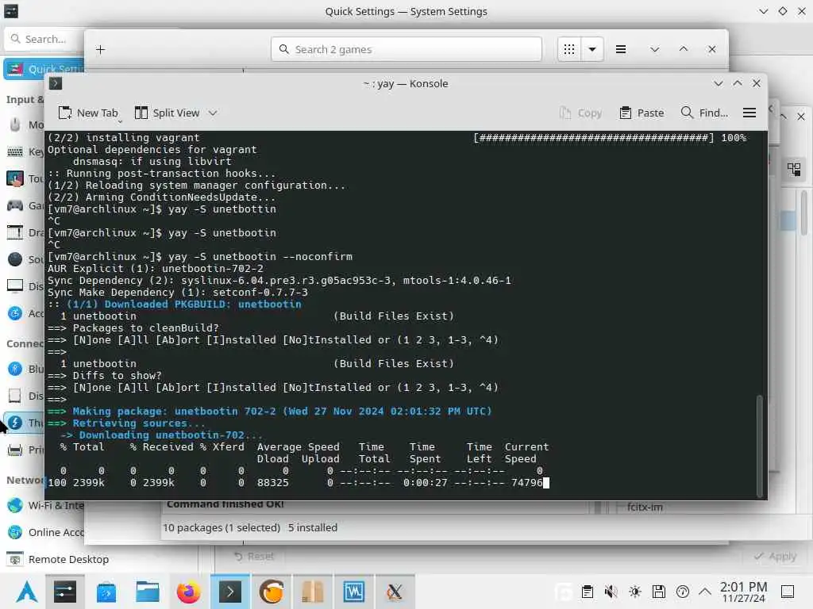Viewport: 813px width, 609px height.
Task: Open Konsole hamburger menu
Action: [749, 113]
